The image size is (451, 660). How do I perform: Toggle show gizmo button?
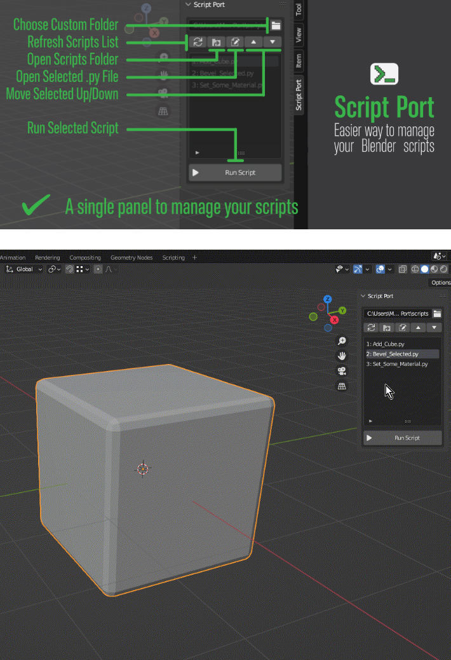[358, 269]
